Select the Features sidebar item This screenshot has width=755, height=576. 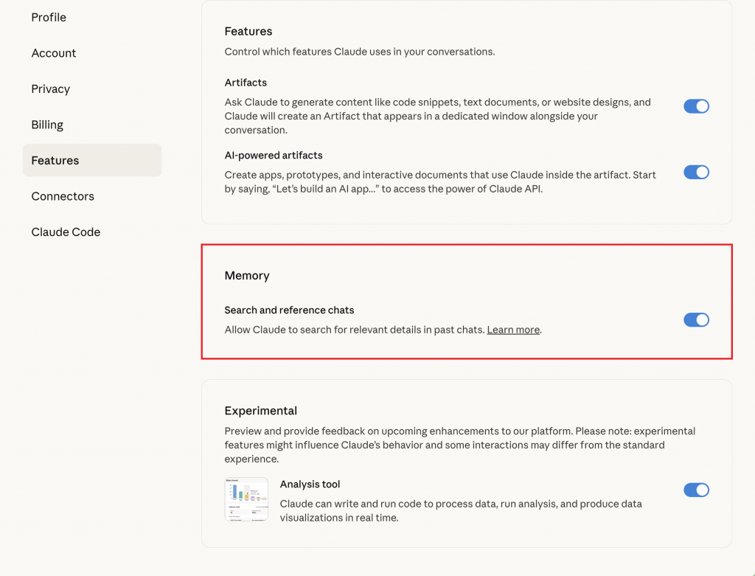[x=55, y=160]
